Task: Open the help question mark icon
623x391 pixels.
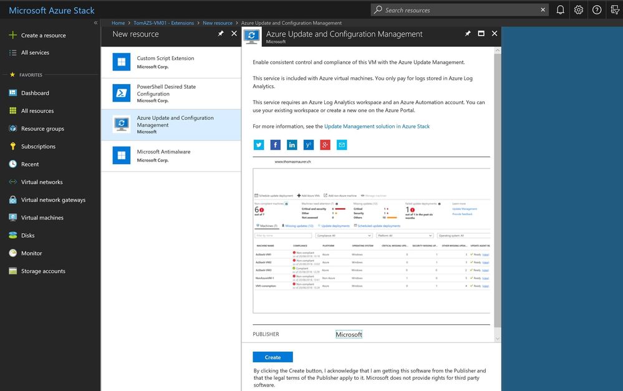Action: 597,10
